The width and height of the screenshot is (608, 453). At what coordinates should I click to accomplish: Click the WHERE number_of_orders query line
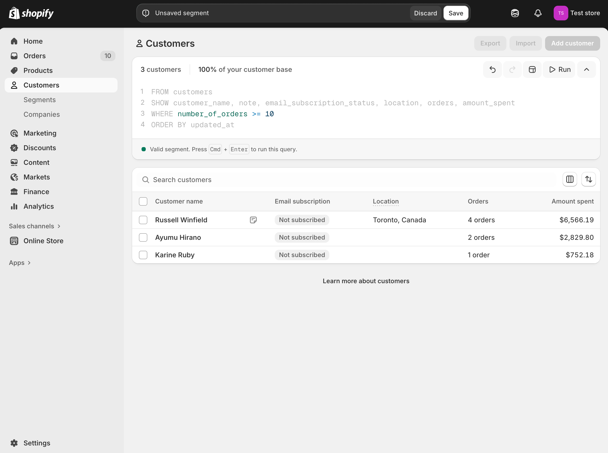[212, 114]
